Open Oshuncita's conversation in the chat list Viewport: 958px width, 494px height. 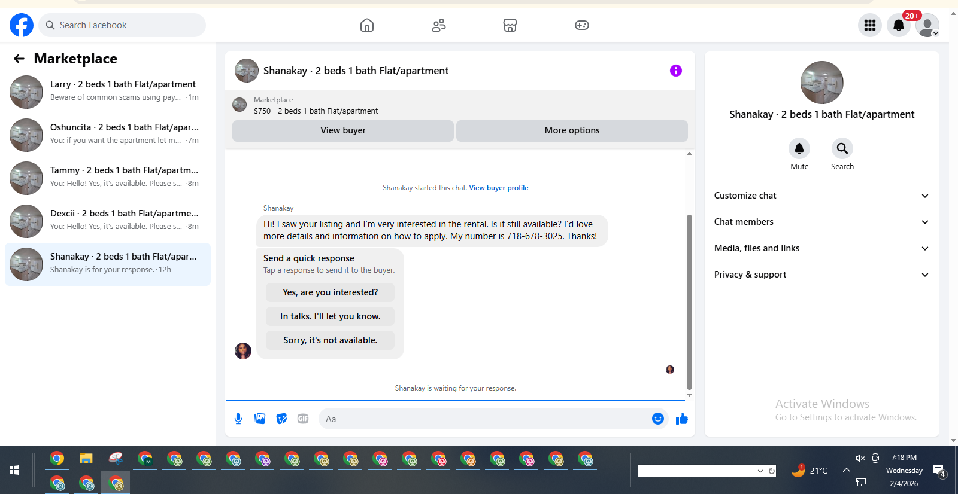click(108, 135)
